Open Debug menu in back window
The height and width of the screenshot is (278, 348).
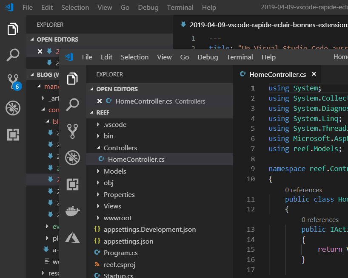[148, 7]
